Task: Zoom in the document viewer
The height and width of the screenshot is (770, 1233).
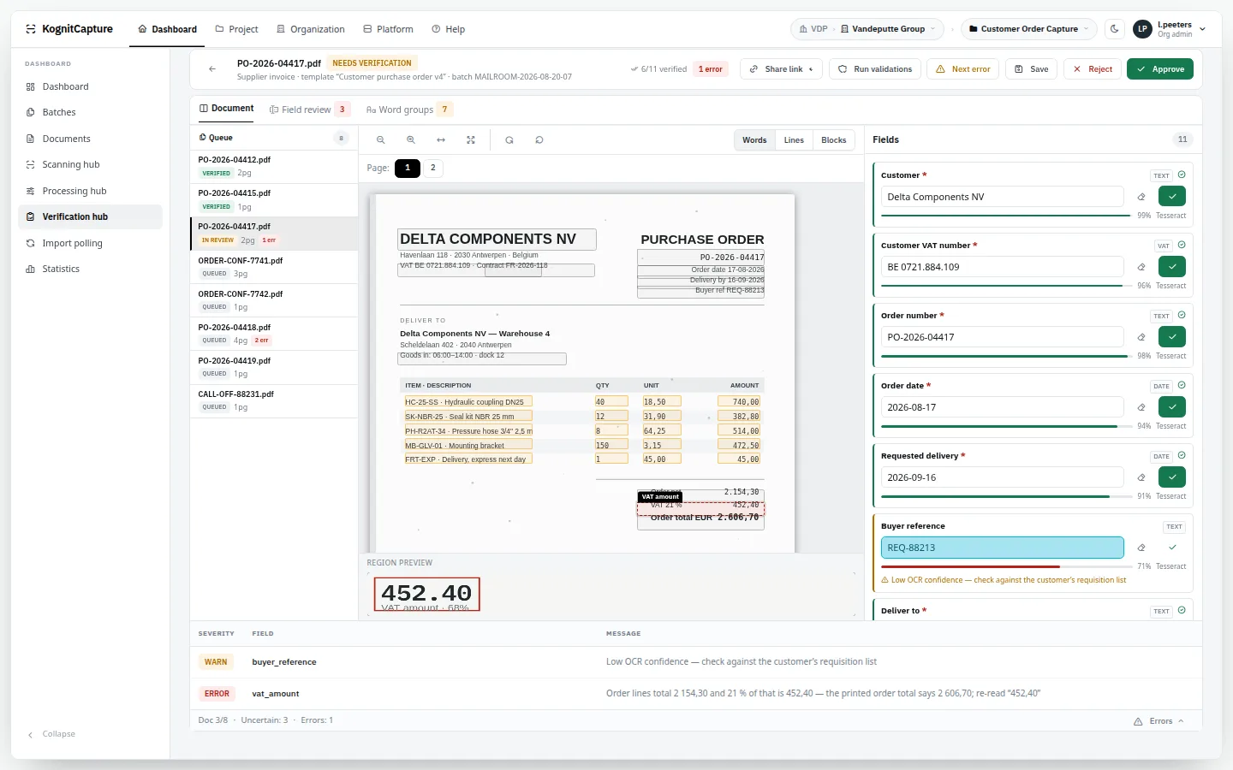Action: 411,140
